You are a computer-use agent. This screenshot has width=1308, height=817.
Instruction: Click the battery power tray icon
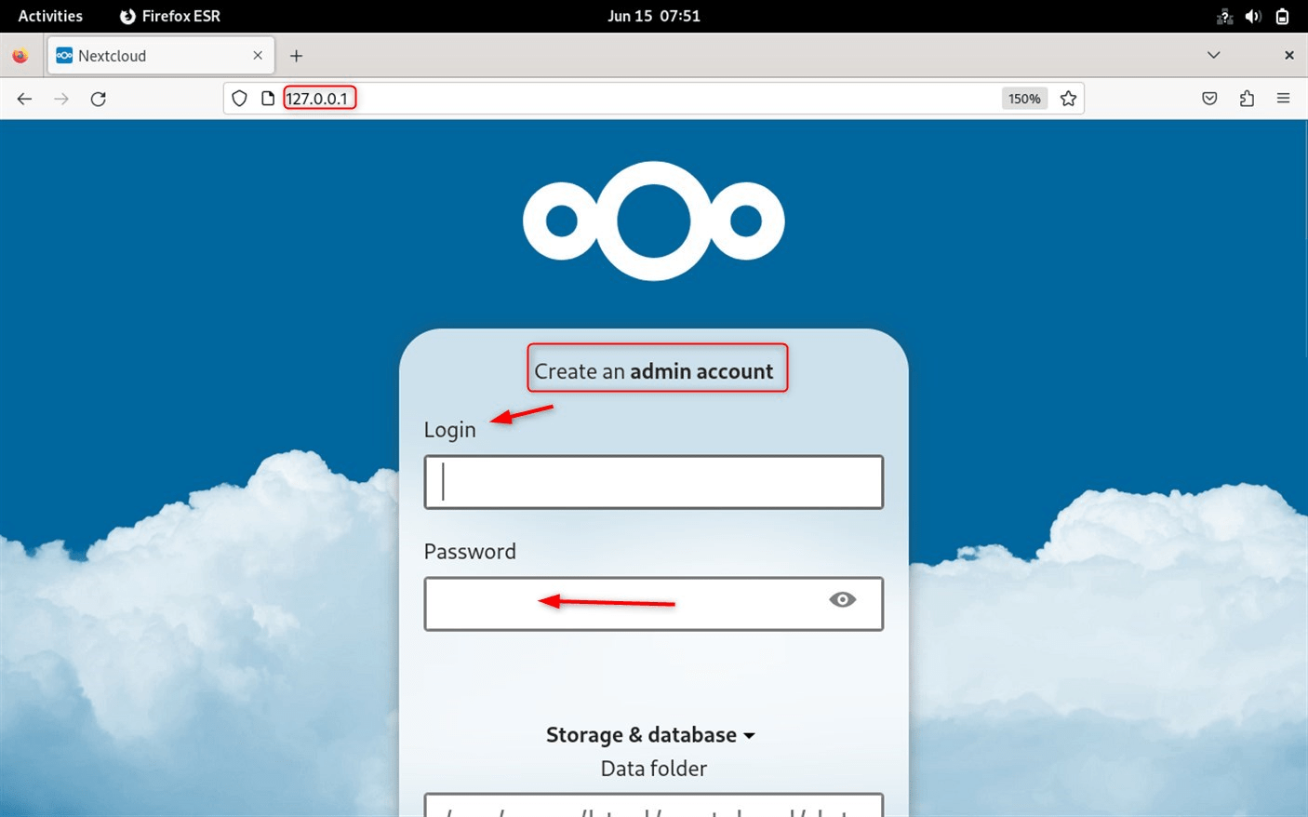point(1282,16)
